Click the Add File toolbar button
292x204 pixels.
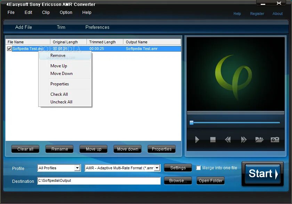click(x=24, y=27)
